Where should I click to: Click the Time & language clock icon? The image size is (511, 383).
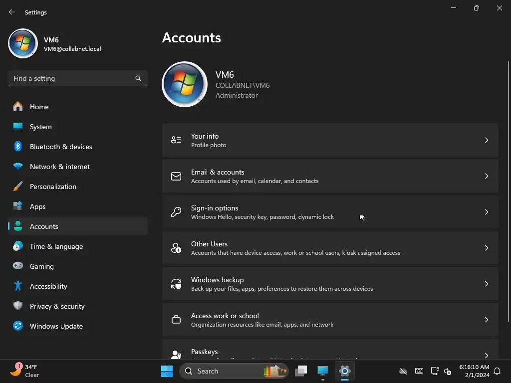(18, 246)
